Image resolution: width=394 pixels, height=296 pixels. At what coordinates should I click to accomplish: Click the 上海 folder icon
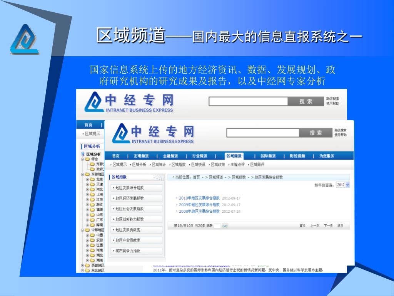click(92, 194)
